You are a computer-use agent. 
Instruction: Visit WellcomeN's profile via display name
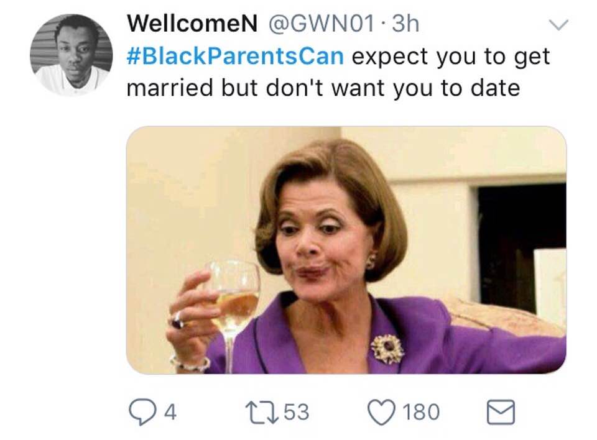click(x=192, y=24)
